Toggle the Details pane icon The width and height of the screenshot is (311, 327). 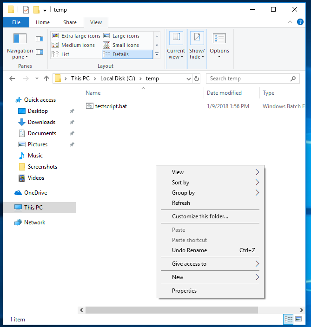click(x=40, y=52)
